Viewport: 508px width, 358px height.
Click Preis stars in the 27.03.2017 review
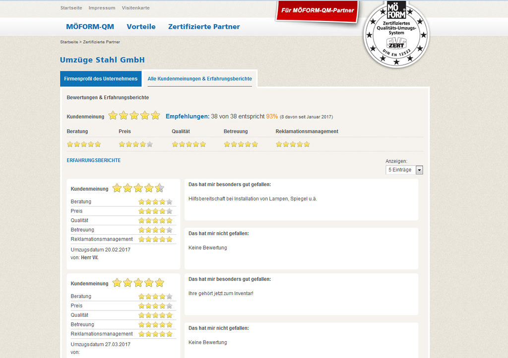(x=155, y=306)
